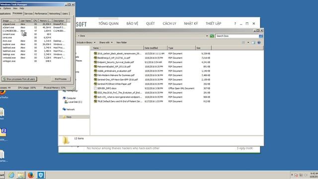Viewport: 318px width, 179px height.
Task: Select the dwm.exe process row
Action: click(34, 41)
